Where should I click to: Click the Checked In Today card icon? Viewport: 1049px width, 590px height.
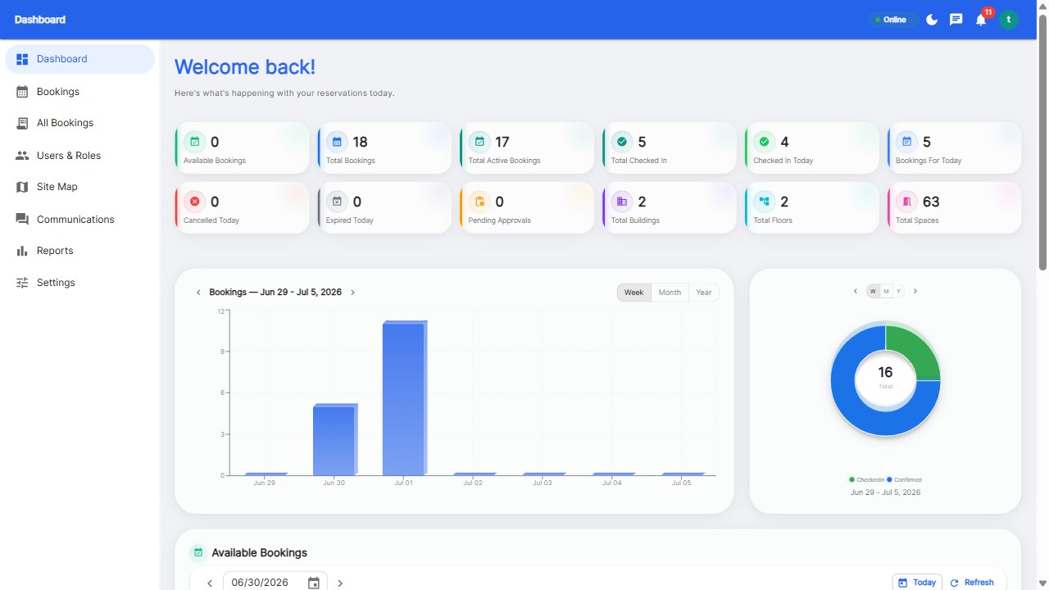(765, 142)
